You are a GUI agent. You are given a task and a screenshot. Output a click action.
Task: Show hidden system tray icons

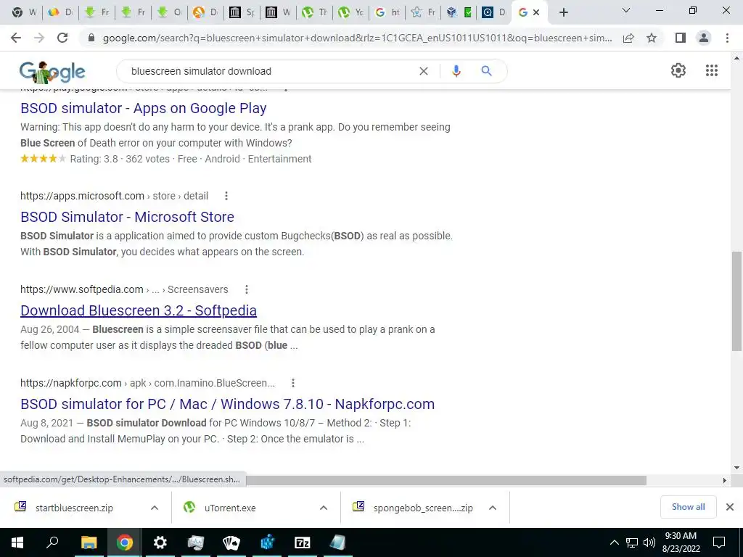pyautogui.click(x=614, y=542)
